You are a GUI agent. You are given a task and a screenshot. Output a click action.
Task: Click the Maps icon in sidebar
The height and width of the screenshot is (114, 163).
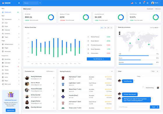(3, 81)
